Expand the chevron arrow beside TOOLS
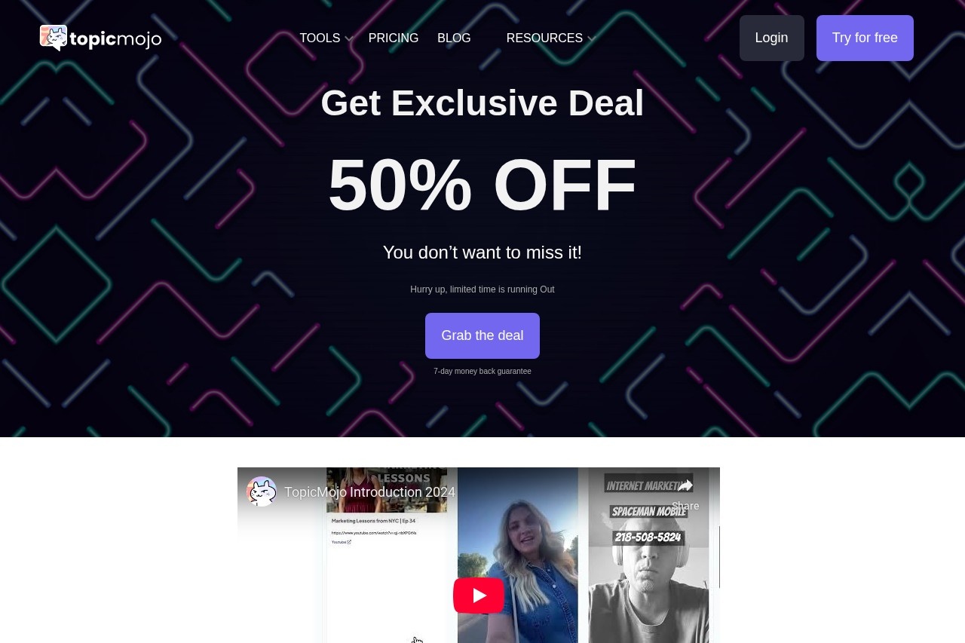Viewport: 965px width, 643px height. [348, 39]
